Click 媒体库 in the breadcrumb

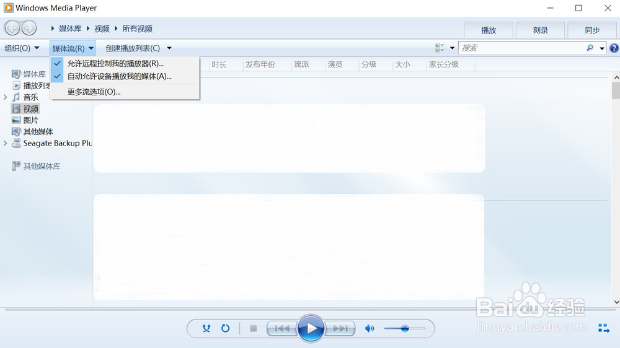pyautogui.click(x=70, y=28)
